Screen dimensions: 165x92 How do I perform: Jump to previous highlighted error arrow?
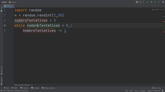click(160, 9)
